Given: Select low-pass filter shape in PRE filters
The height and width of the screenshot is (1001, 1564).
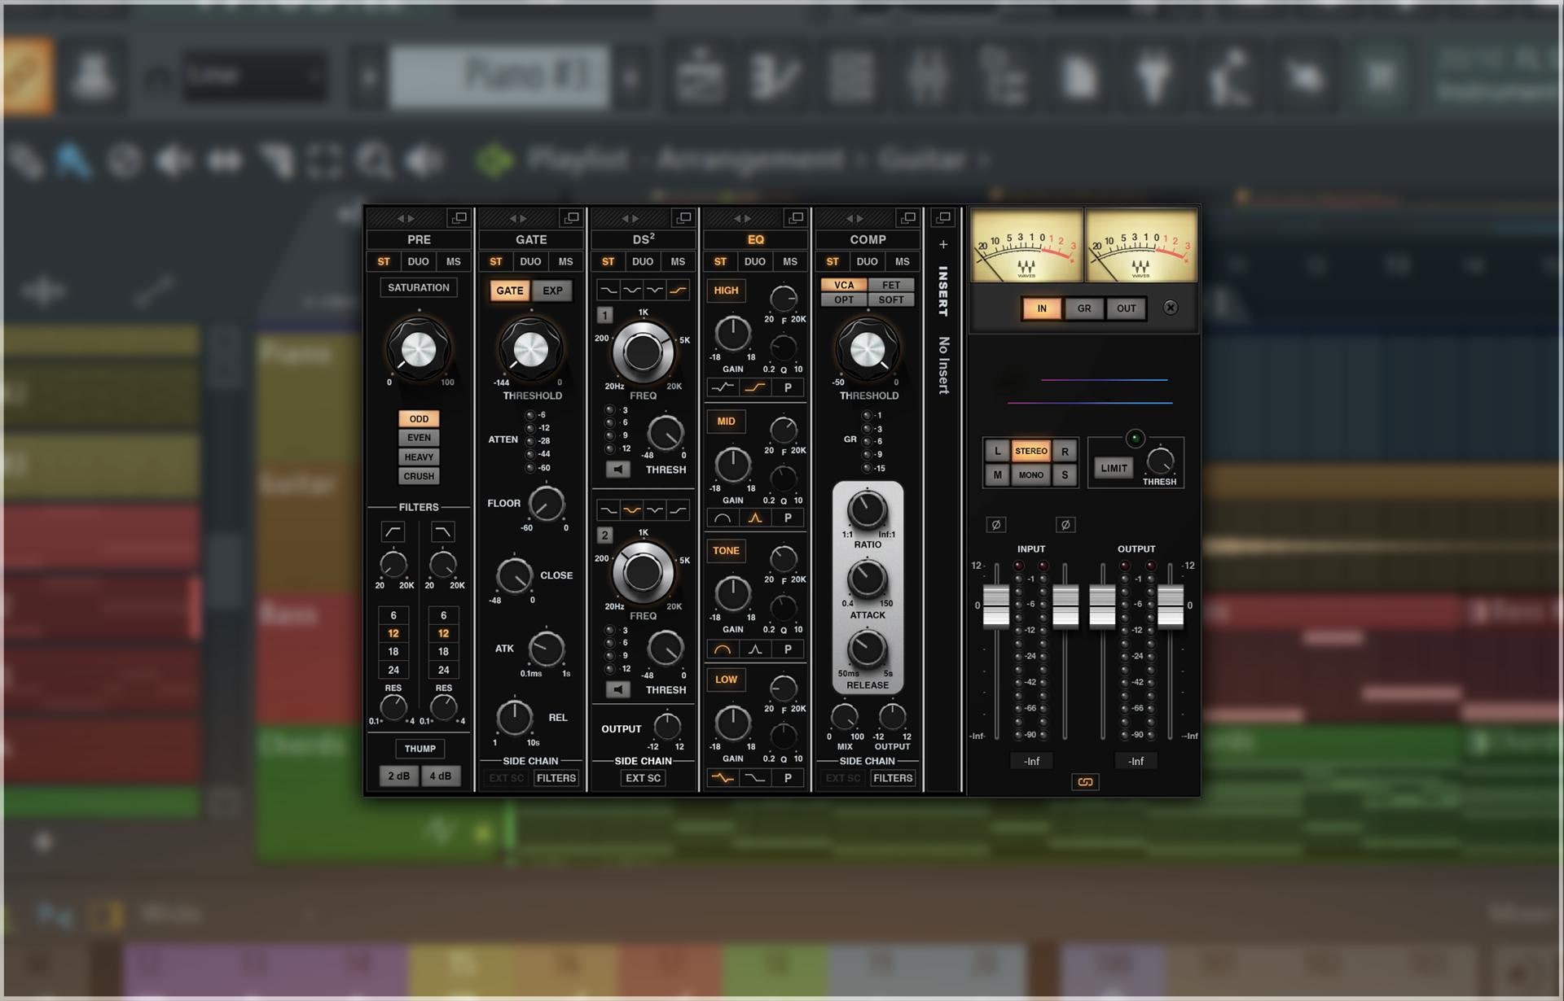Looking at the screenshot, I should click(x=443, y=531).
